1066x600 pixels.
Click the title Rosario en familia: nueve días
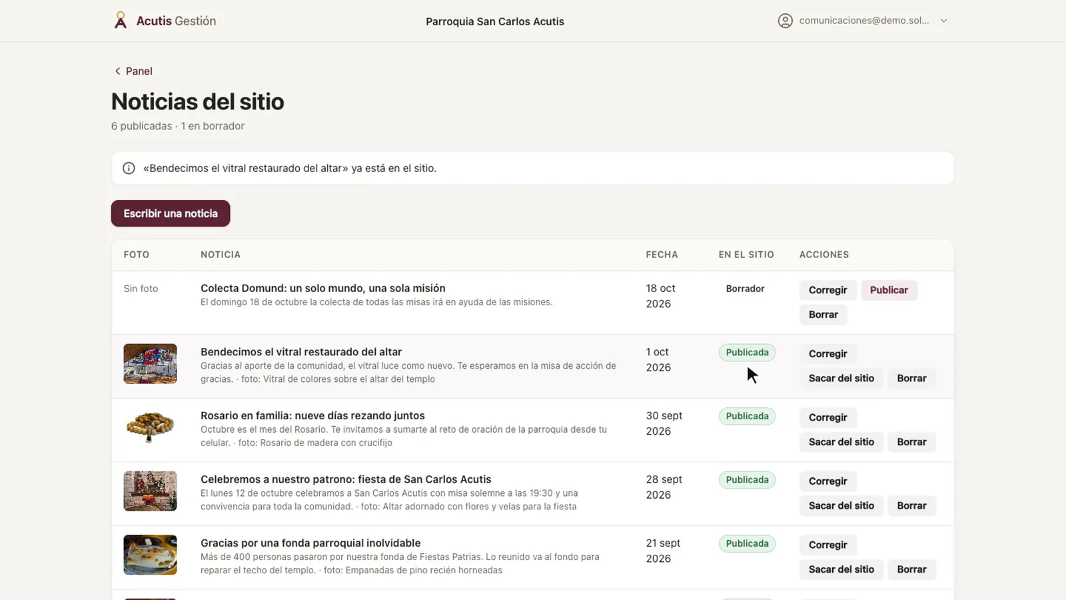tap(312, 415)
